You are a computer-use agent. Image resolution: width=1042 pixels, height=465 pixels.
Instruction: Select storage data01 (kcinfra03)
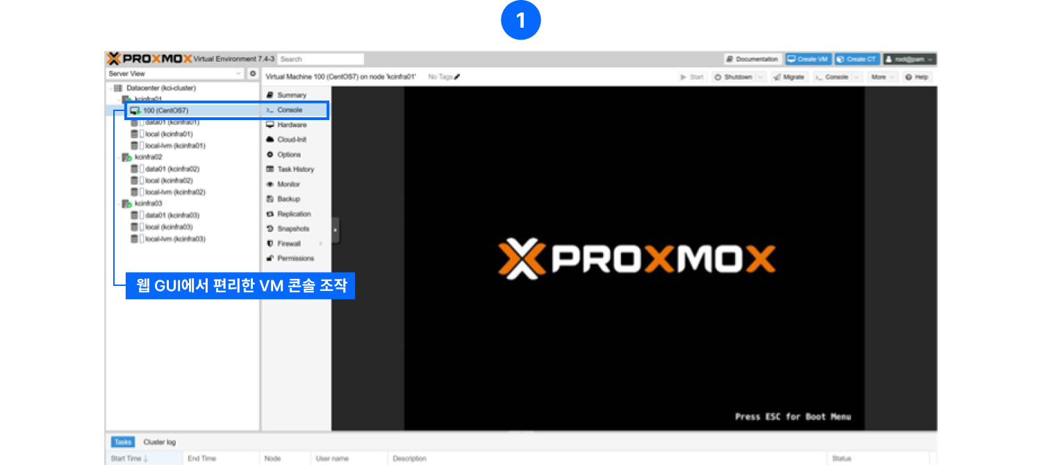point(172,215)
